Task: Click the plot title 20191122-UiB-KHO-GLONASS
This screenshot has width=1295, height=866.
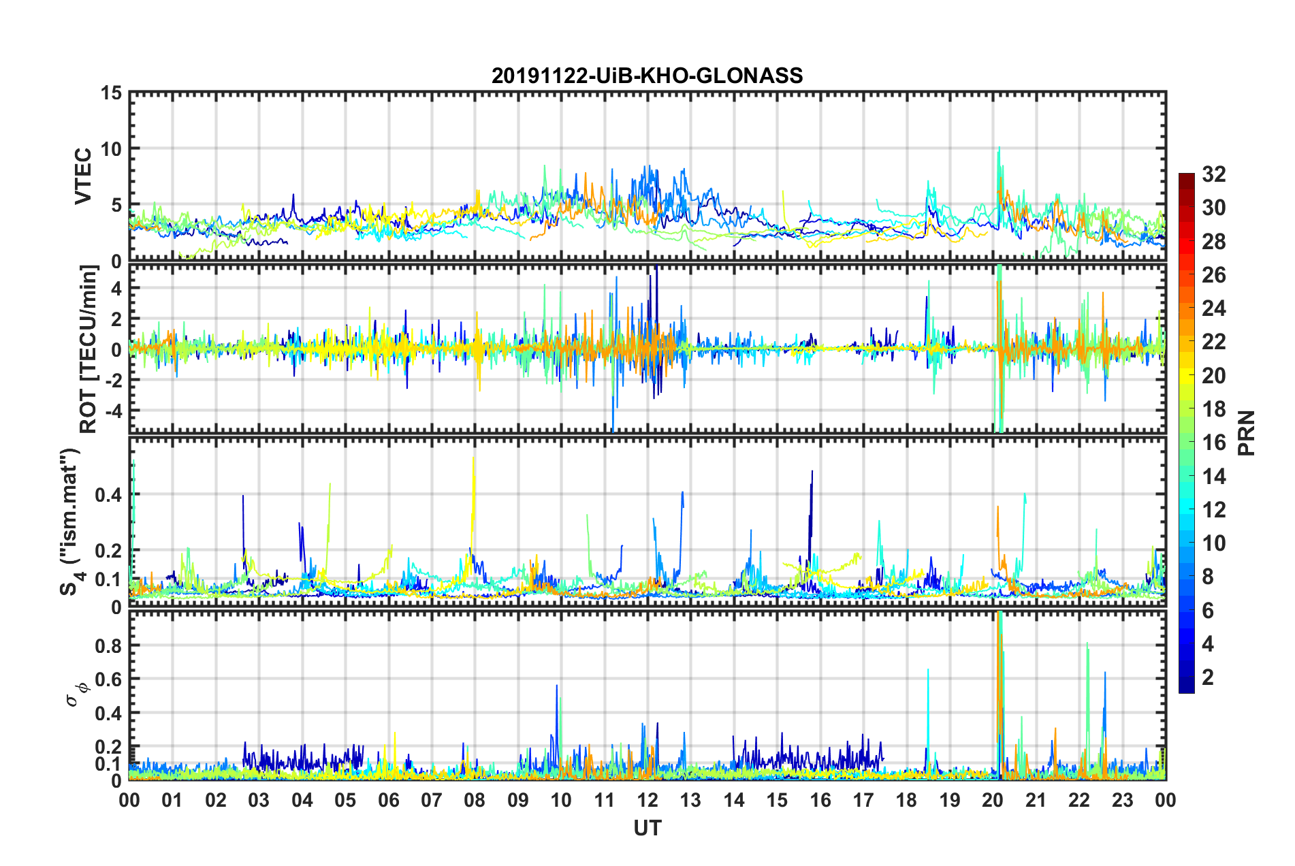Action: 647,76
